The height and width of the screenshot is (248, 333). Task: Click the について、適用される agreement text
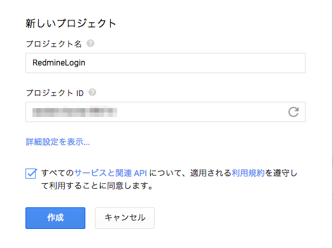pyautogui.click(x=190, y=173)
